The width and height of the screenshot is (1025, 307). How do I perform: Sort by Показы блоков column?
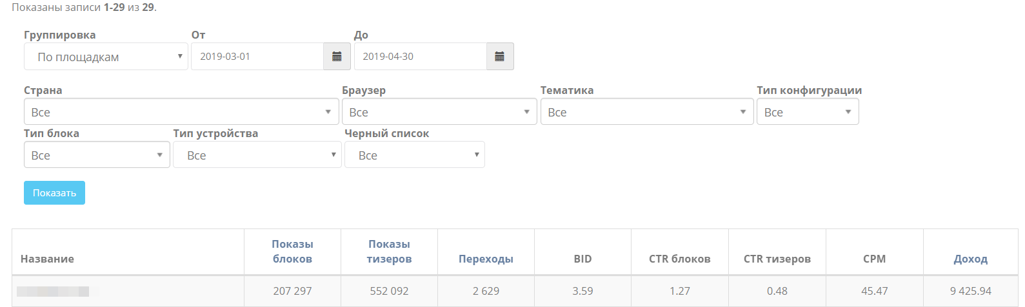(292, 252)
